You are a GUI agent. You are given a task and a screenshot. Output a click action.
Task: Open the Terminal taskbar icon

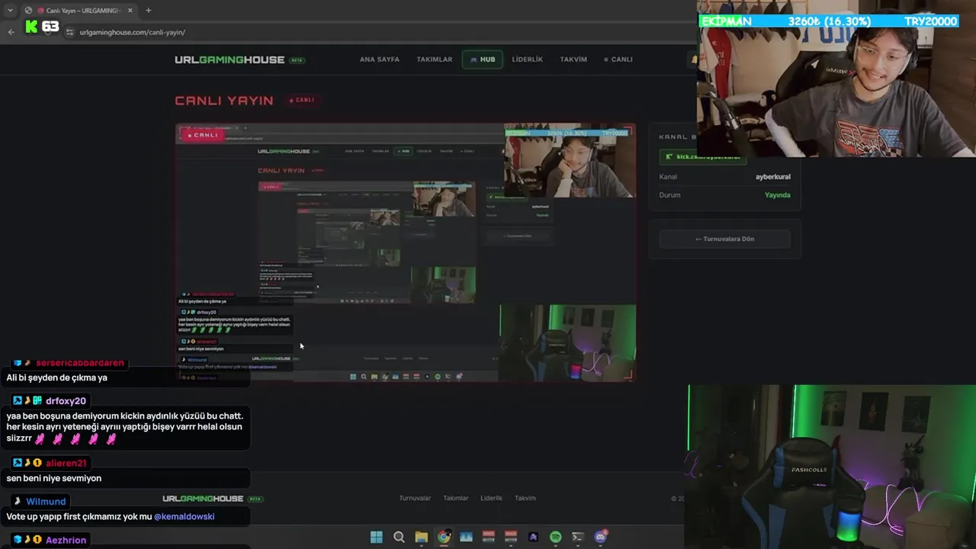pos(578,537)
